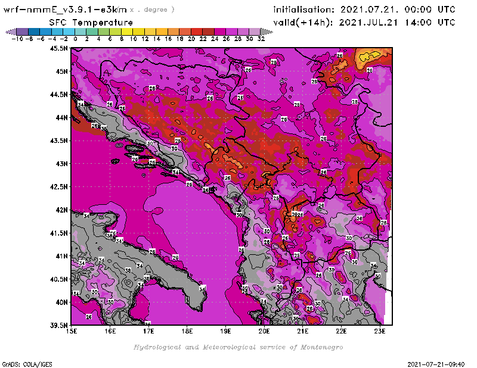Click the 20E longitude axis label
The image size is (477, 368).
pyautogui.click(x=264, y=331)
